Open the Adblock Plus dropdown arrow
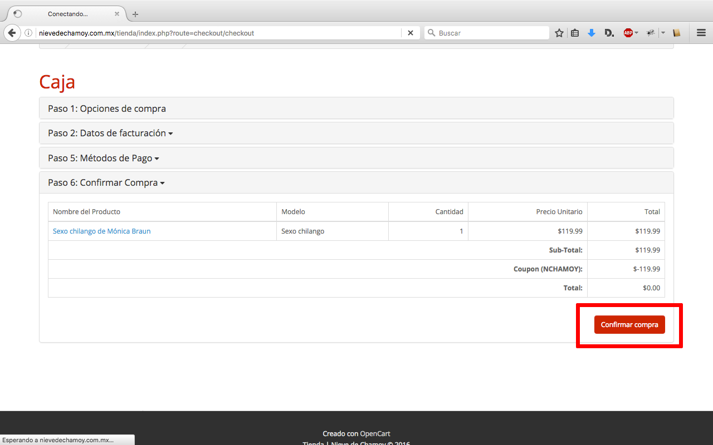713x445 pixels. [x=636, y=33]
